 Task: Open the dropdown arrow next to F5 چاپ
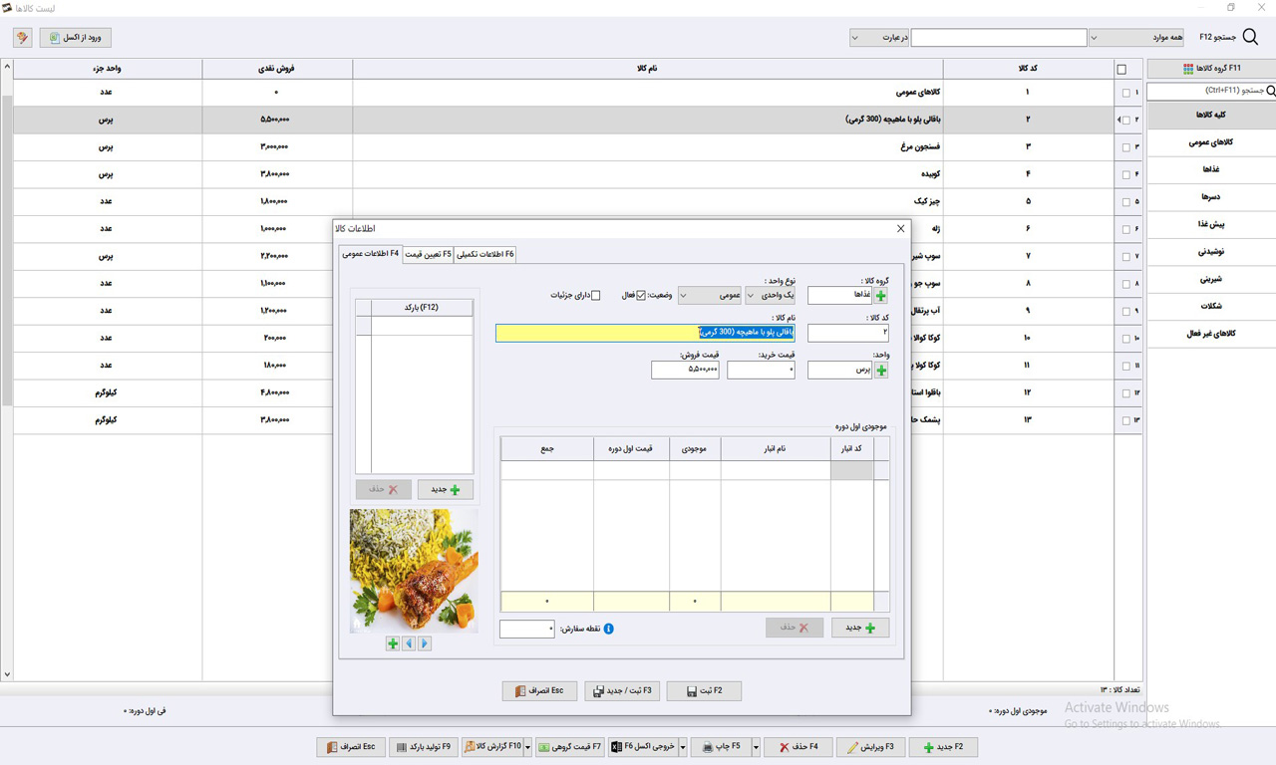[756, 747]
